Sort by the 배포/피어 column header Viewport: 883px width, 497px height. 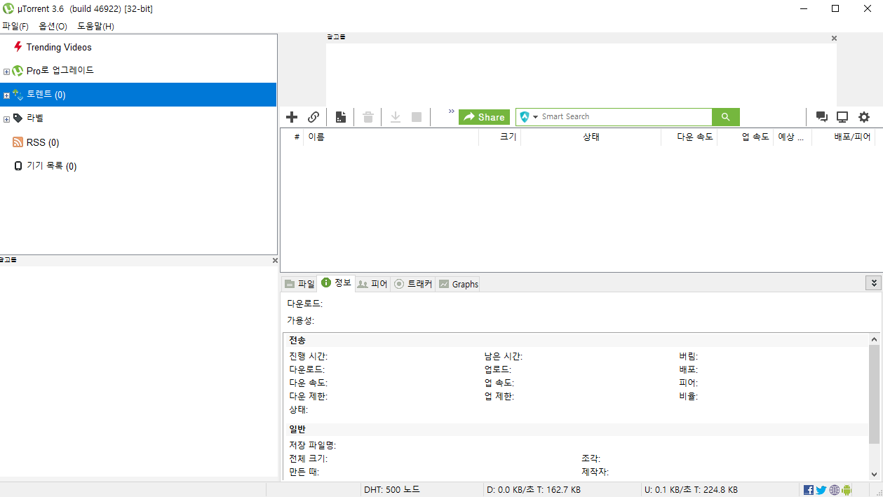tap(844, 137)
